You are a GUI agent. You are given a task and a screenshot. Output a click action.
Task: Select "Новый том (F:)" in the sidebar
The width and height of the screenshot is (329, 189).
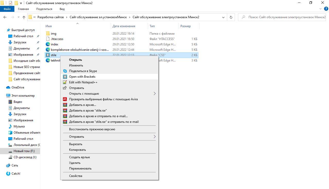[x=24, y=151]
